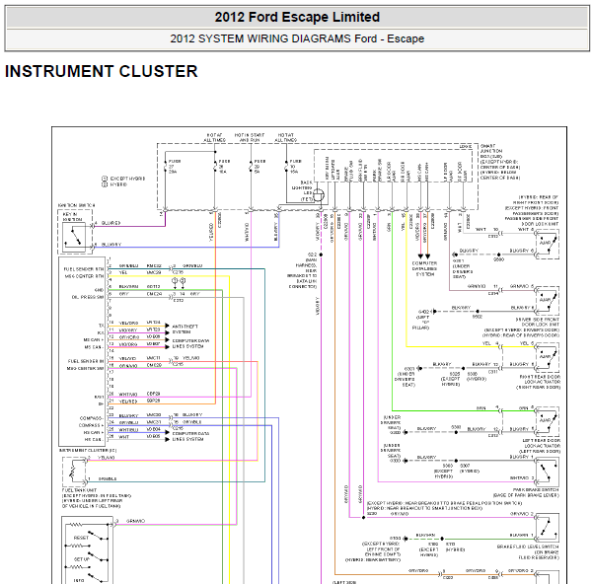Click the 'FUSE 29' 5A label
Screen dimensions: 591x584
[259, 166]
